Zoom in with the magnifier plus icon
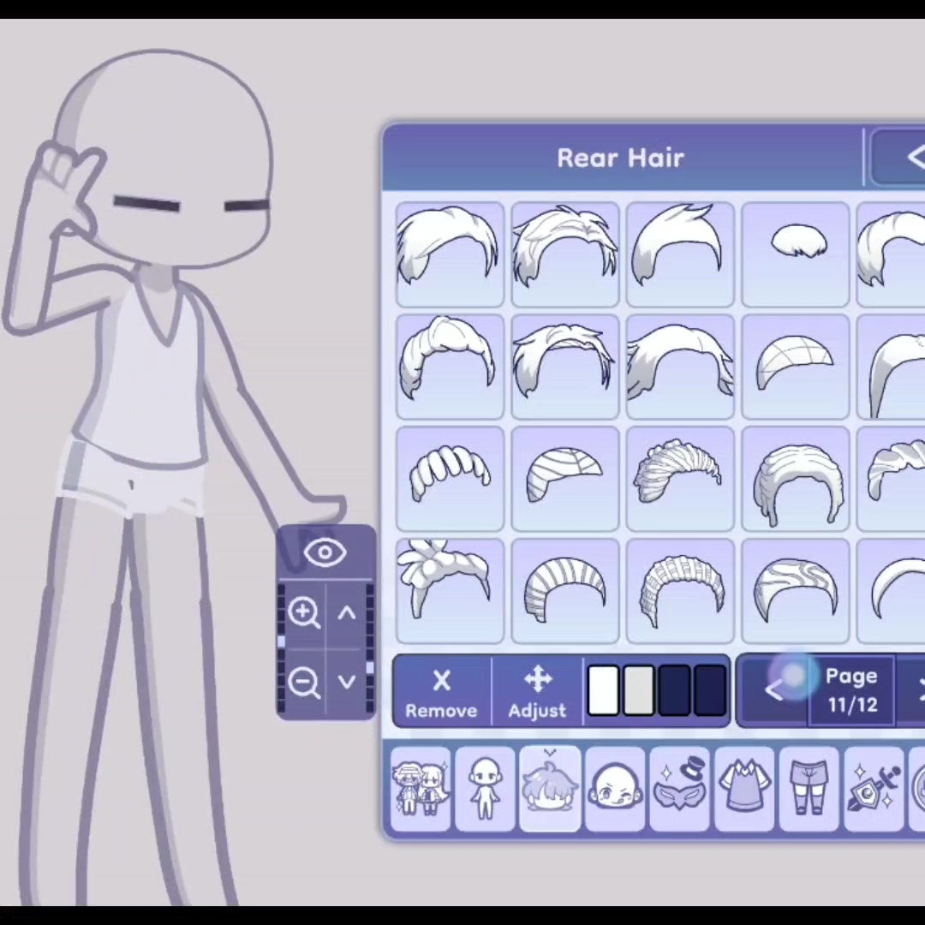This screenshot has height=925, width=925. (x=304, y=612)
